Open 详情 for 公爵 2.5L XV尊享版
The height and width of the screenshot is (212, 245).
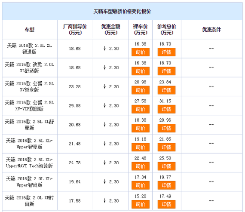(166, 90)
